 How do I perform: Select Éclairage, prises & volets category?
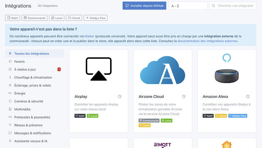[35, 85]
